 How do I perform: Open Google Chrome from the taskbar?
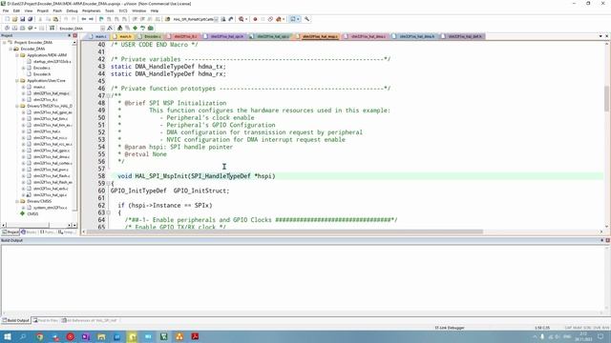tap(39, 336)
